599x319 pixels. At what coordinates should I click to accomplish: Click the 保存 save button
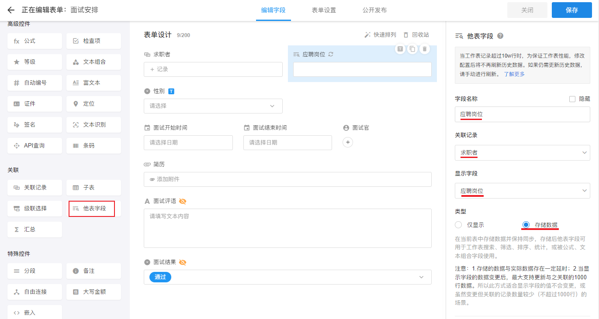(x=572, y=10)
